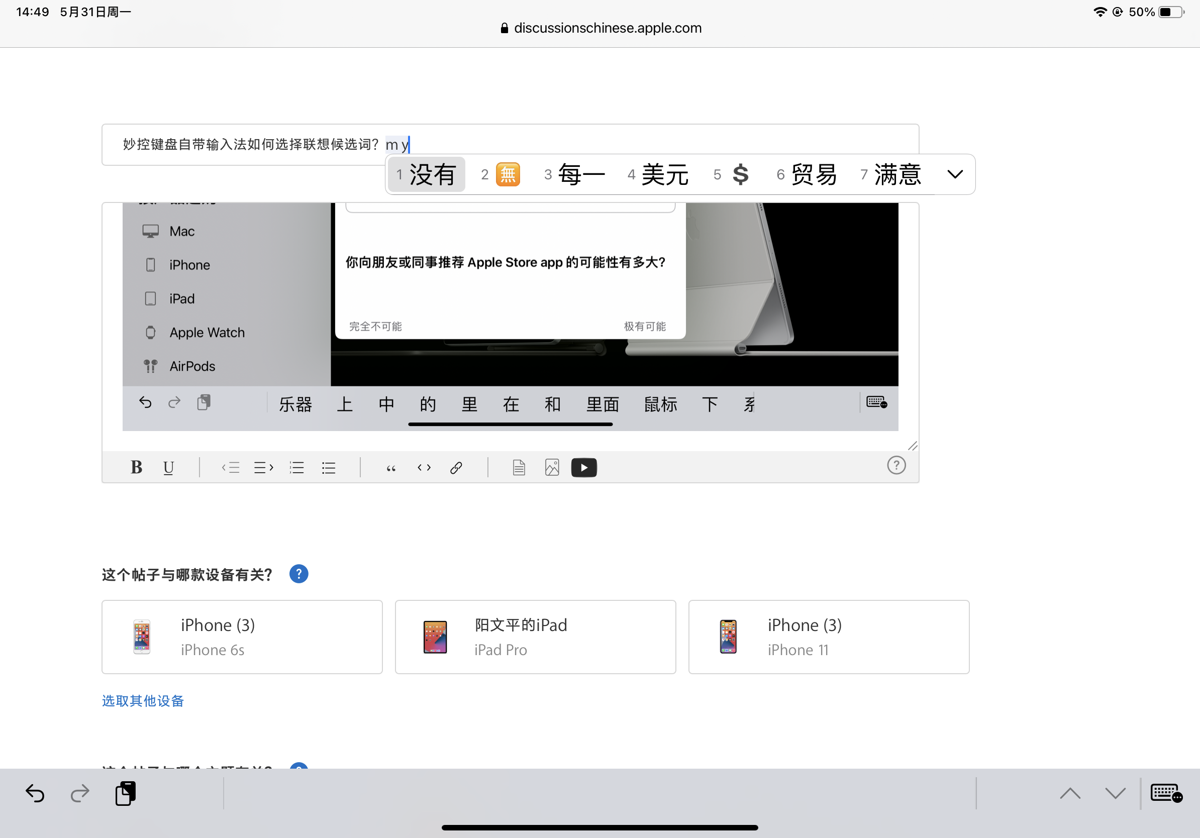Select the iPad Pro device card

[x=535, y=637]
